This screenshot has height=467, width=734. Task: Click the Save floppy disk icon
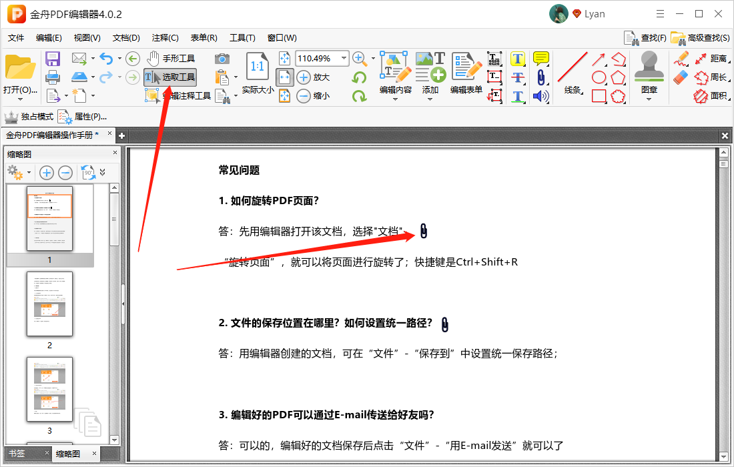(53, 59)
